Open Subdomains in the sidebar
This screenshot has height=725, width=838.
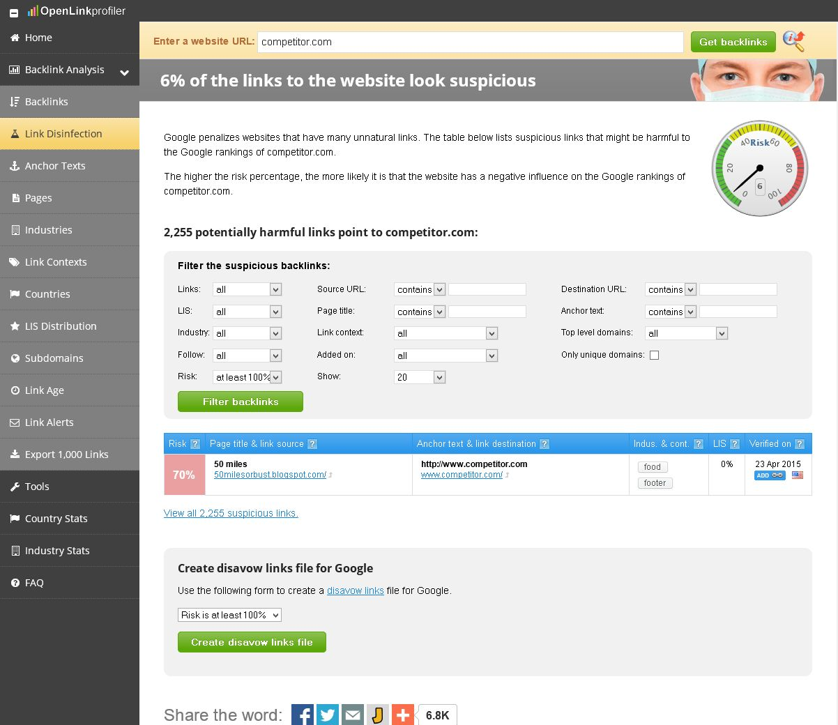[x=70, y=358]
